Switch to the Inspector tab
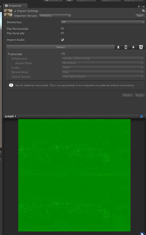This screenshot has width=146, height=235. point(15,6)
